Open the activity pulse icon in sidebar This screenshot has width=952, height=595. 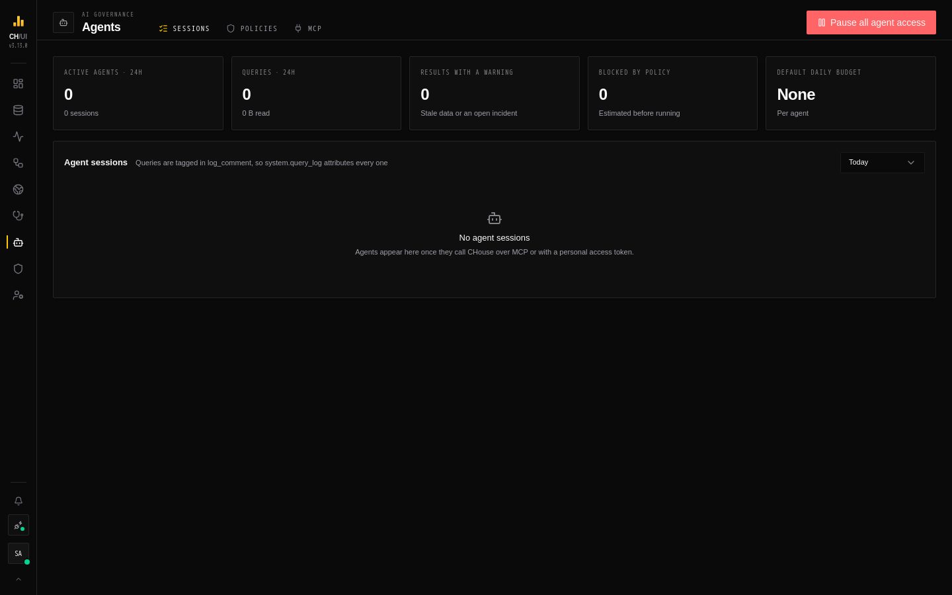18,137
